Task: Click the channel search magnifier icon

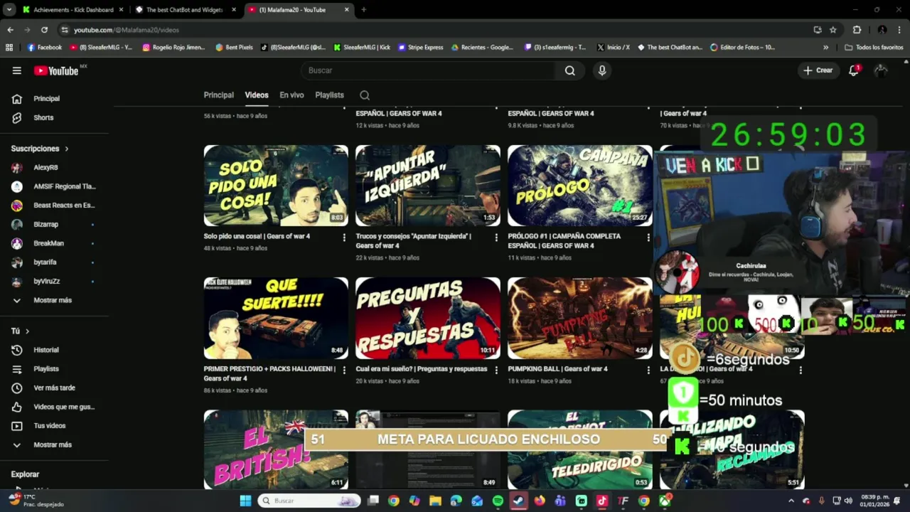Action: click(365, 95)
